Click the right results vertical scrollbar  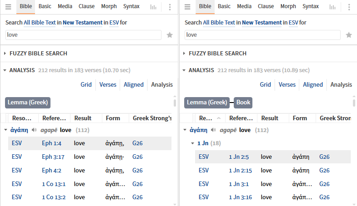(353, 103)
